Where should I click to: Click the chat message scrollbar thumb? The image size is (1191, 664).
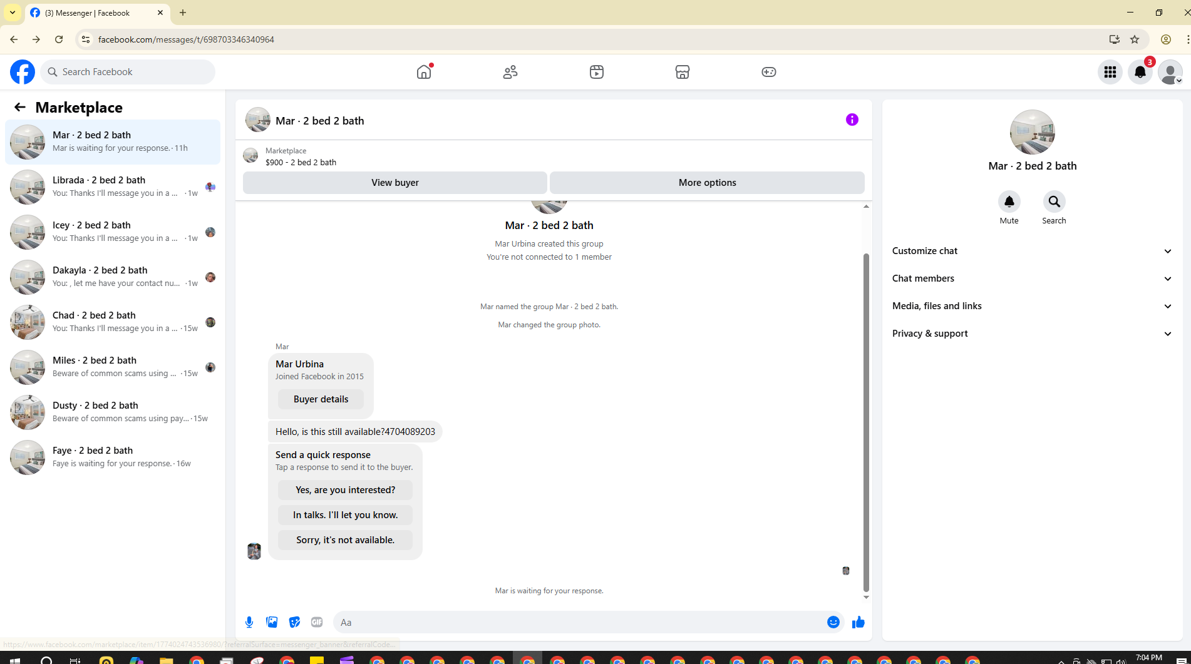(x=866, y=422)
